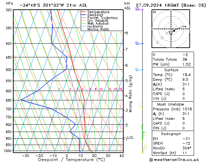The image size is (209, 162).
Task: Click 'CAPE (J)' in the Surface section
Action: coord(161,94)
